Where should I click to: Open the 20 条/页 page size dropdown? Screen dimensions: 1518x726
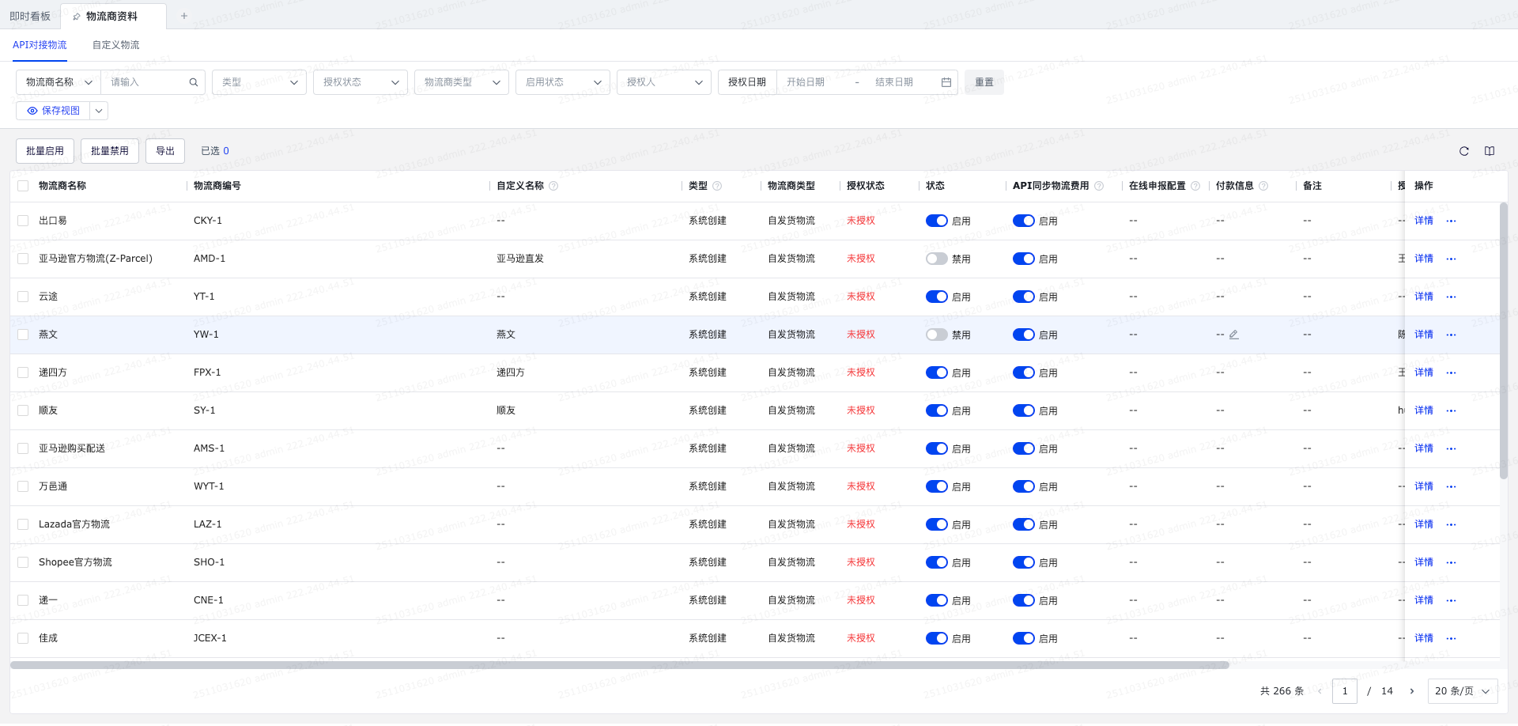[1462, 691]
